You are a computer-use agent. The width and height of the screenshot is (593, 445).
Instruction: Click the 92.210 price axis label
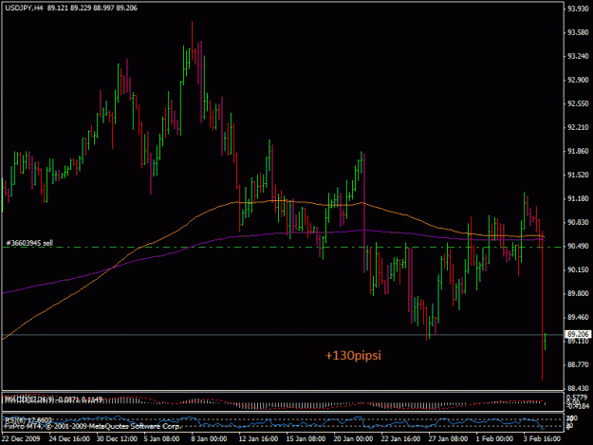pos(578,127)
